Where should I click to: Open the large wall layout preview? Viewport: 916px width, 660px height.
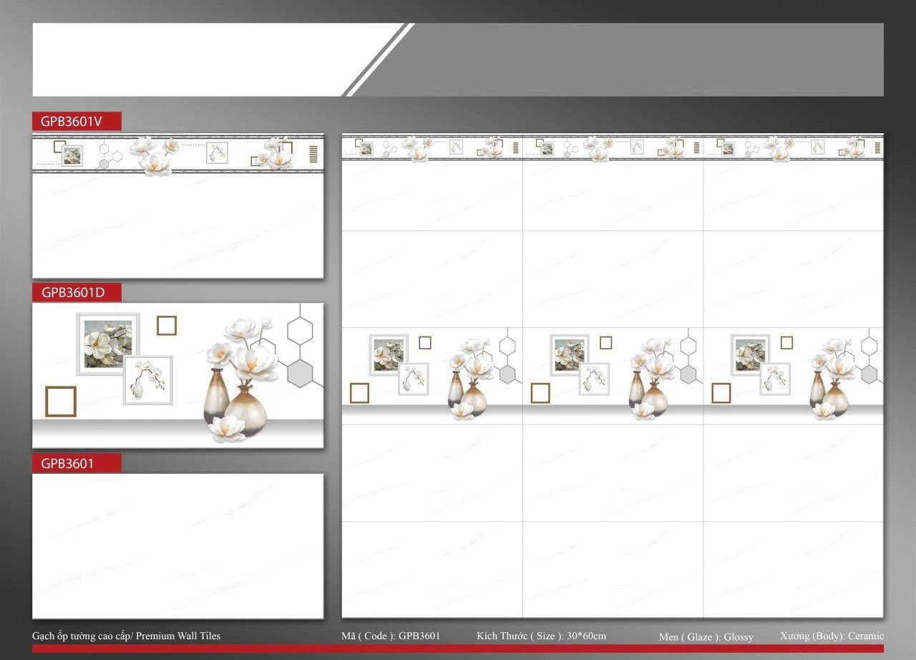click(x=613, y=377)
